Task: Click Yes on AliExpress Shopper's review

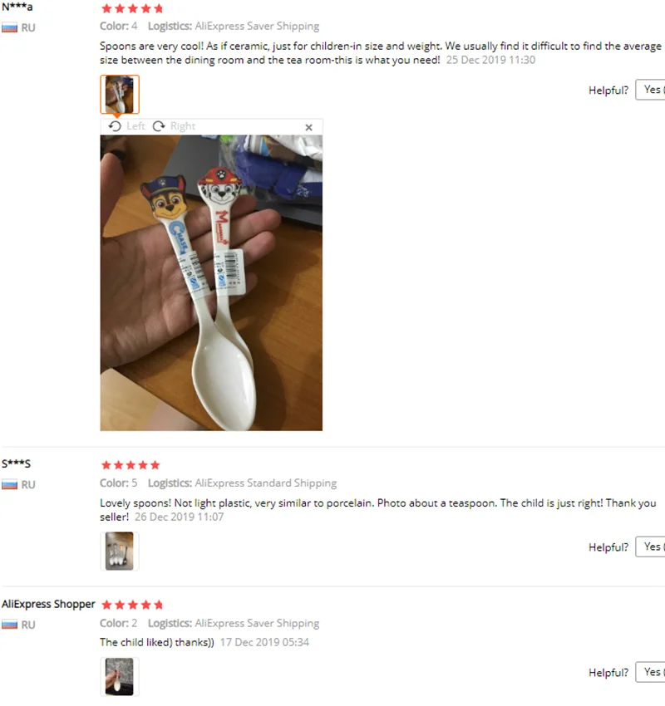Action: click(650, 672)
